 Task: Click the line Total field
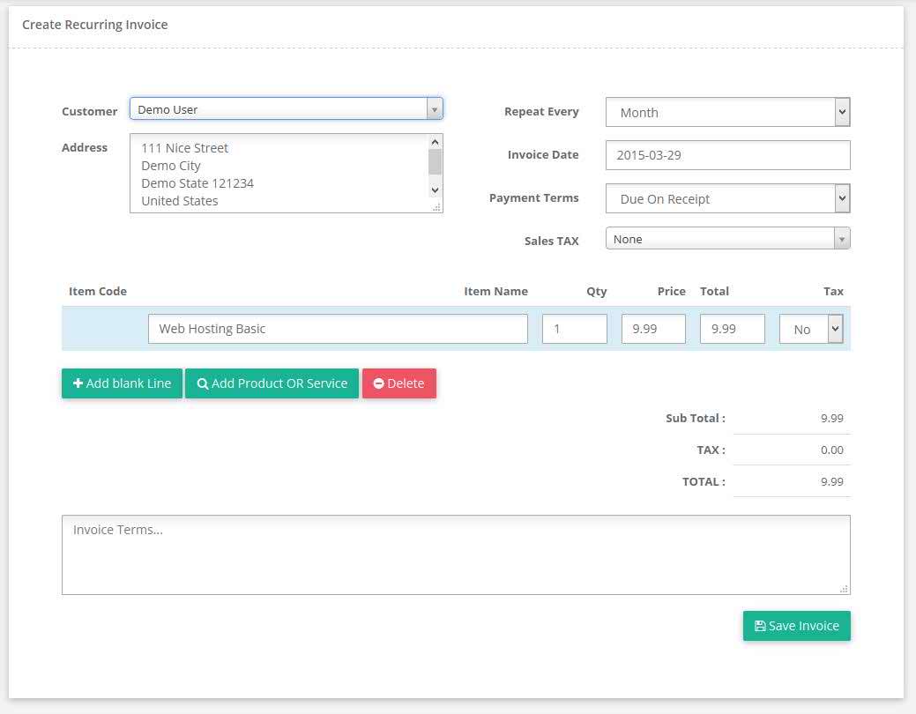[x=732, y=329]
